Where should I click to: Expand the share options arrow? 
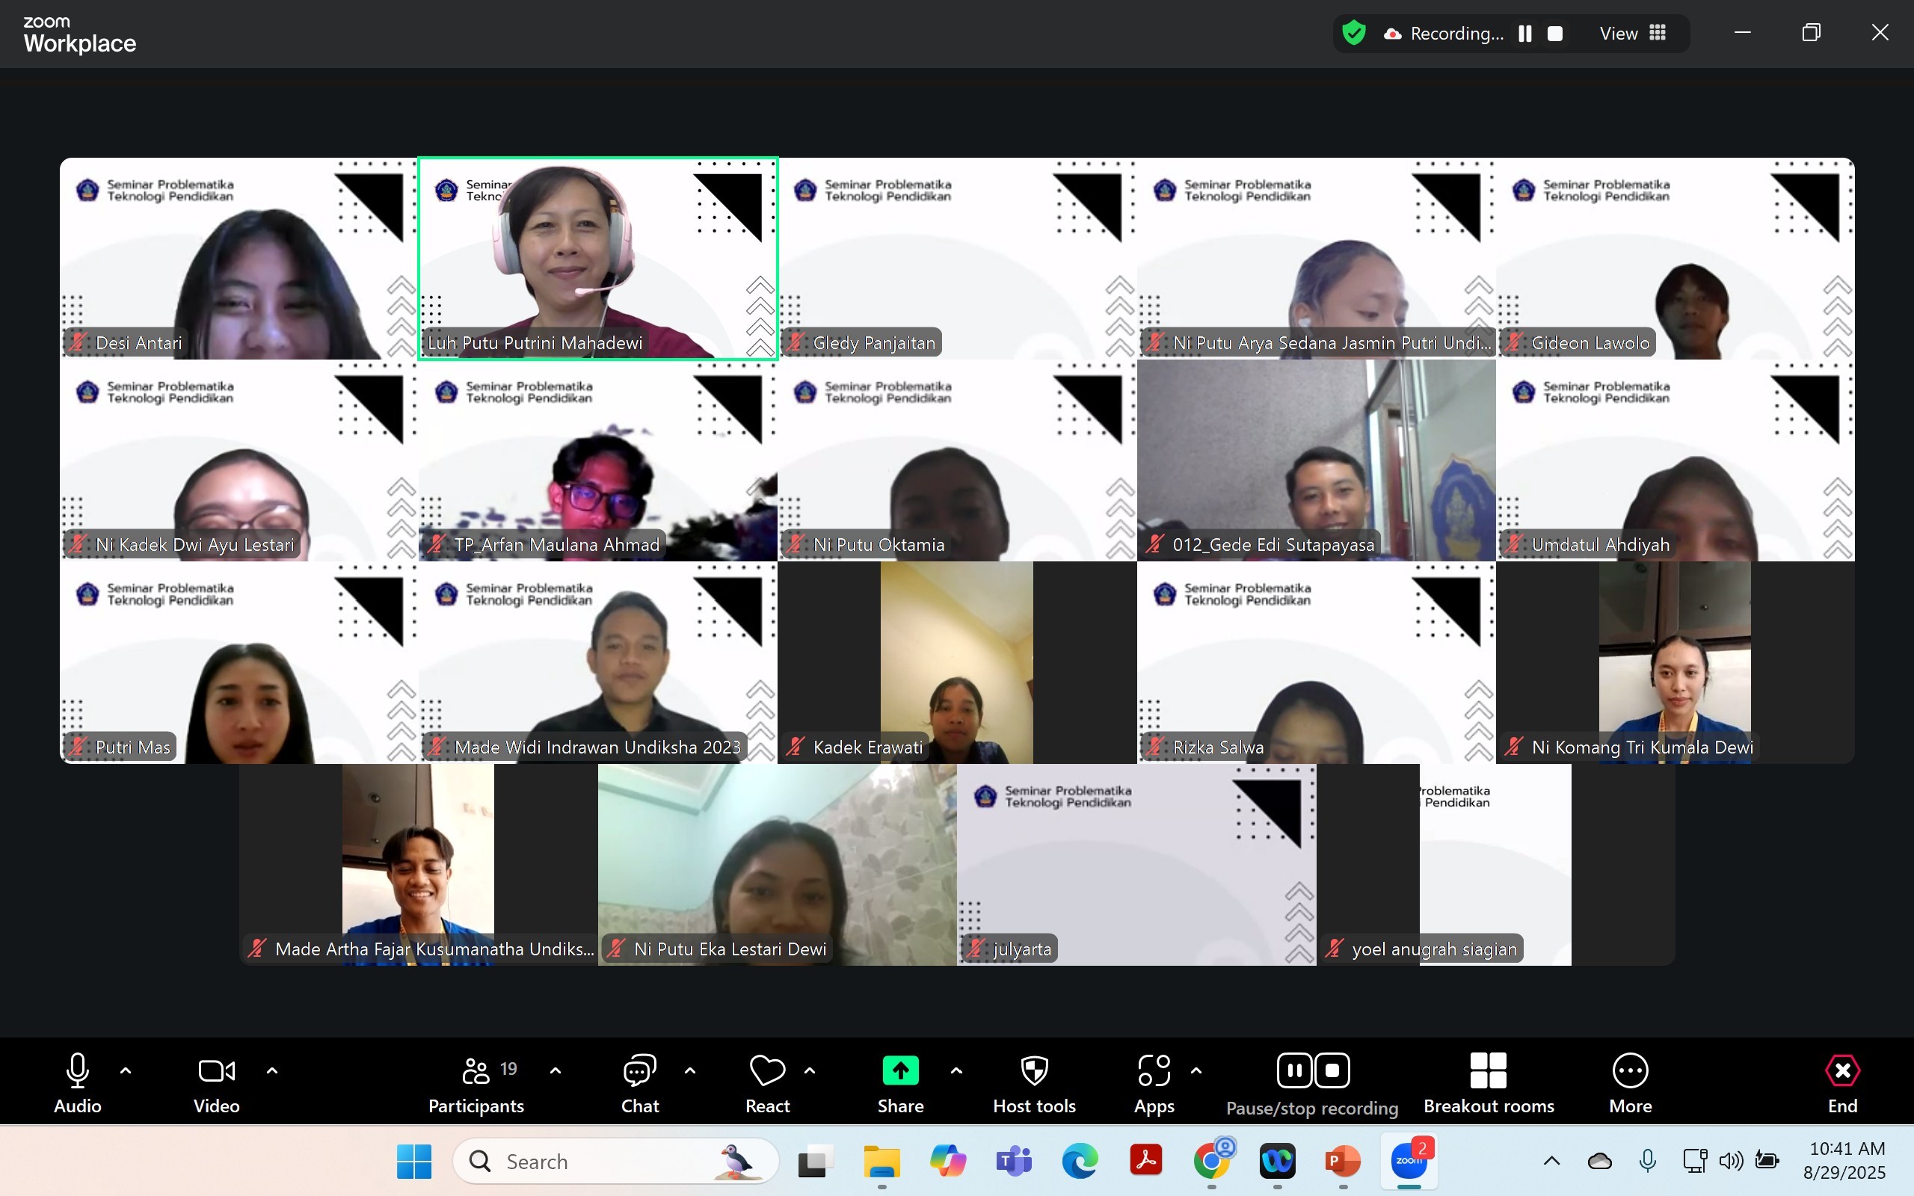[x=956, y=1071]
